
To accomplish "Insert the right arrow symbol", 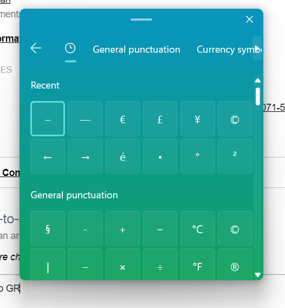I will 85,156.
